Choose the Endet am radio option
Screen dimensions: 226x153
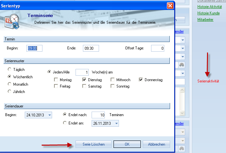coord(65,123)
